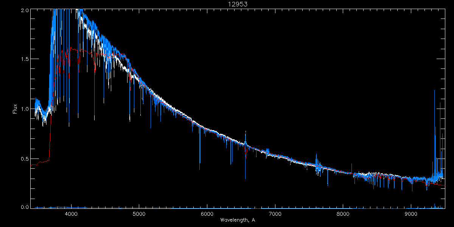
Task: Click the 6000 wavelength tick label
Action: point(207,213)
